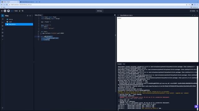Select keep_alive.py in the file tree
The height and width of the screenshot is (111, 199).
(x=19, y=24)
